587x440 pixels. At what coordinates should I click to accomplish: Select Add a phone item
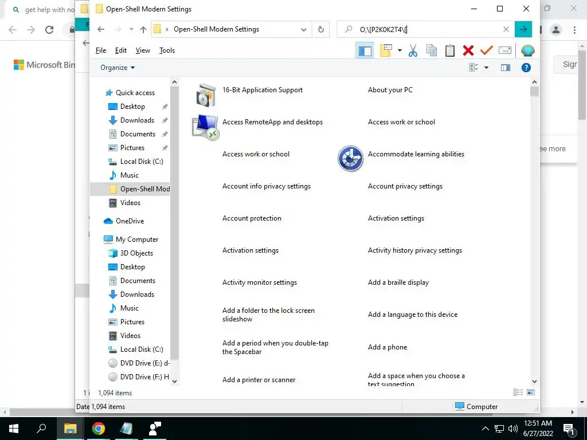point(388,347)
